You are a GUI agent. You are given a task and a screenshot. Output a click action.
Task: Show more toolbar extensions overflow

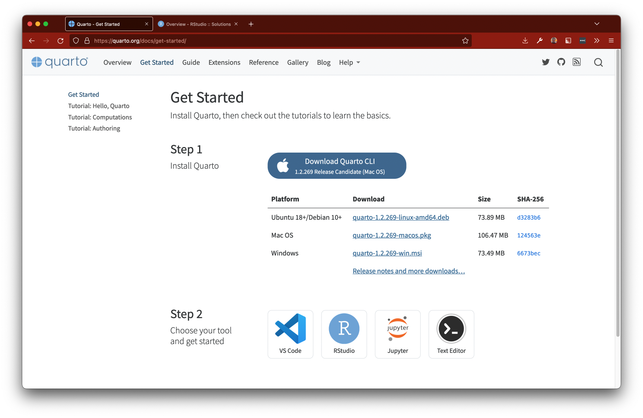click(597, 41)
